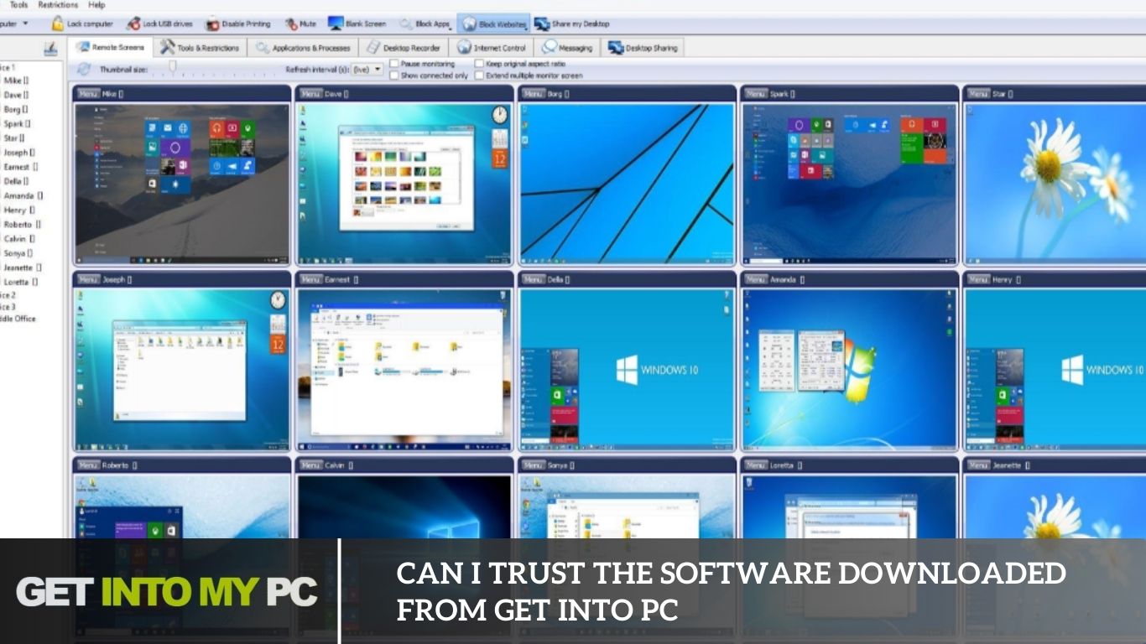Click the refresh icon beside Thumbnail size
This screenshot has height=644, width=1146.
[84, 69]
